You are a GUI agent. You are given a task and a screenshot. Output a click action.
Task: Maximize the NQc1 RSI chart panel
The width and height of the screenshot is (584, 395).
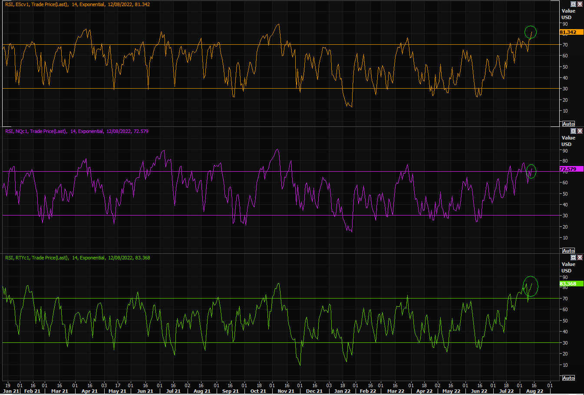pyautogui.click(x=573, y=131)
